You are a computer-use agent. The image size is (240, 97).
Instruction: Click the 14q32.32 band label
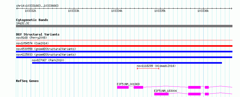click(23, 23)
